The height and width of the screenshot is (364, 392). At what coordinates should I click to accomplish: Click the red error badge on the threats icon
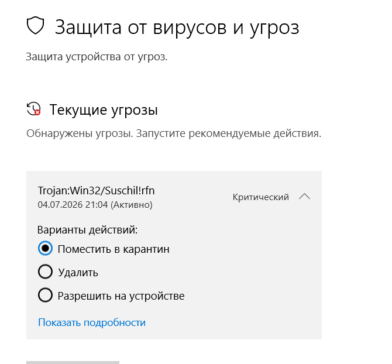tap(37, 112)
